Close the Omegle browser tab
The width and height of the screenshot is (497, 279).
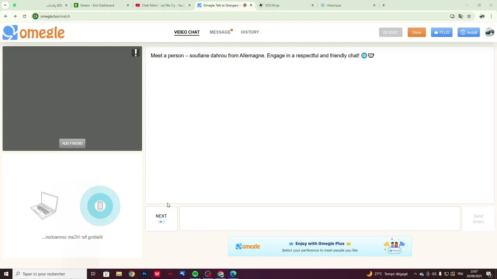(251, 5)
